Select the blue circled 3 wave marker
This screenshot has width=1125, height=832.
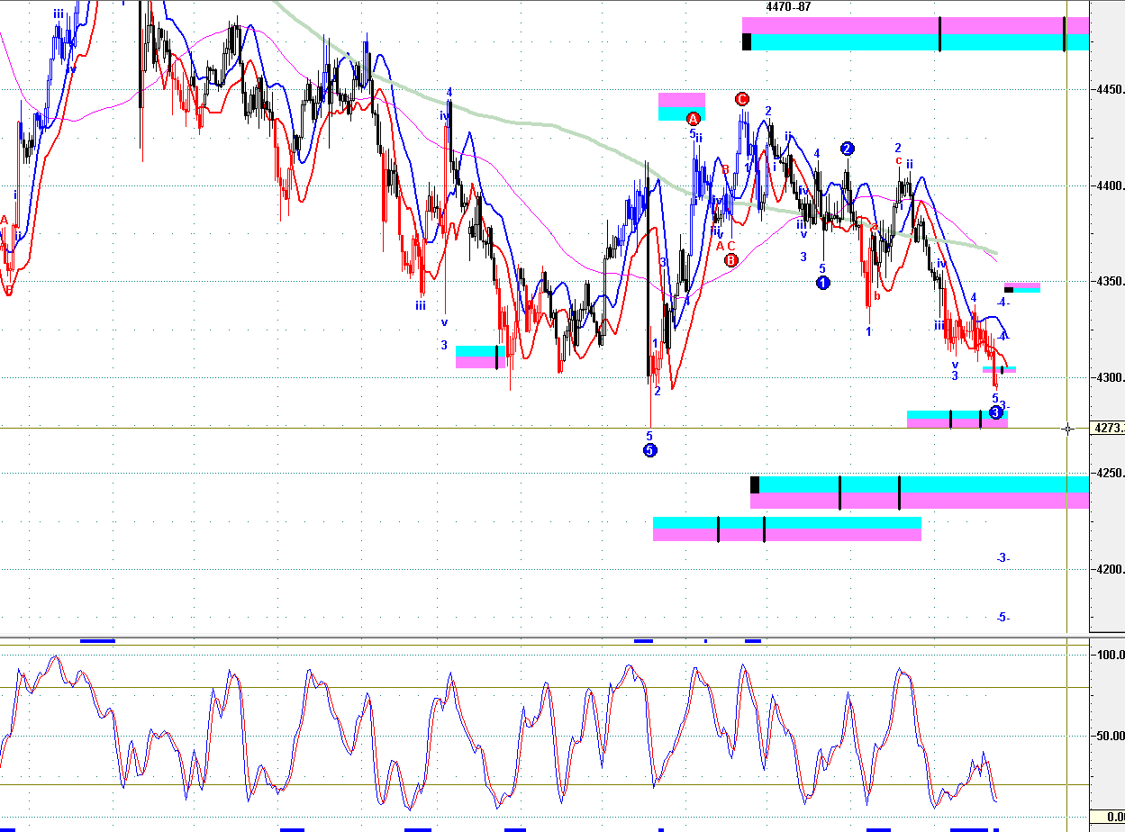tap(995, 412)
